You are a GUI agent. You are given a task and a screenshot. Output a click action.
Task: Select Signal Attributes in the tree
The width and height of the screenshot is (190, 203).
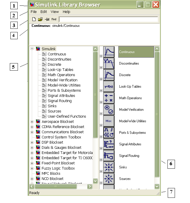click(61, 95)
